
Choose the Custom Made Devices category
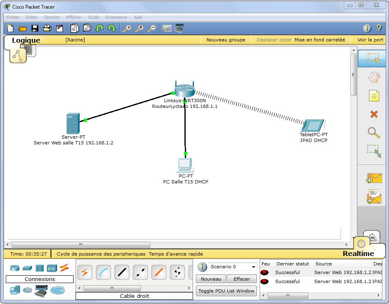[x=41, y=291]
